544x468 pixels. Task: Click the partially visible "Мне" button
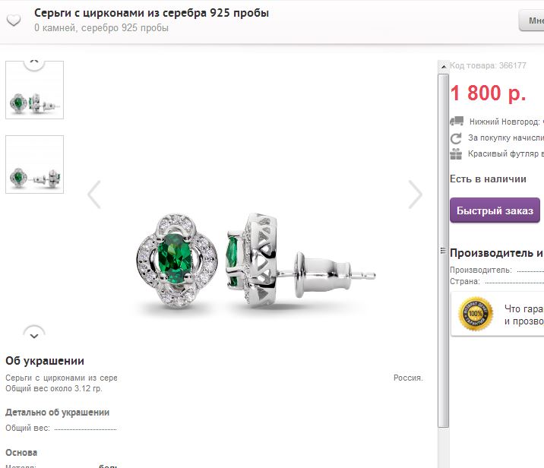[x=531, y=21]
